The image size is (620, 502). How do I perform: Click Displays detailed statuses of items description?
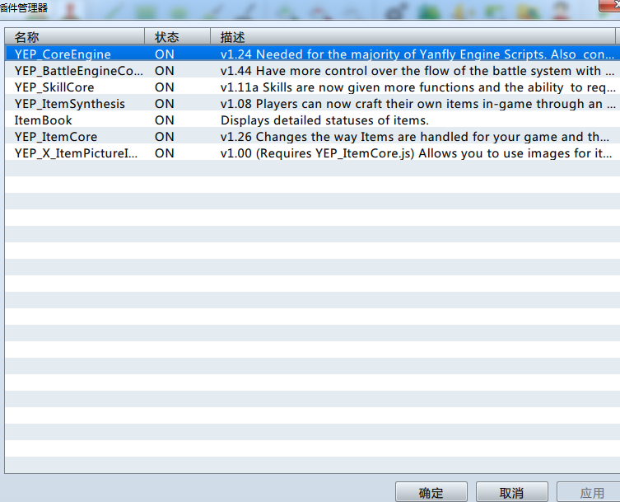tap(324, 120)
